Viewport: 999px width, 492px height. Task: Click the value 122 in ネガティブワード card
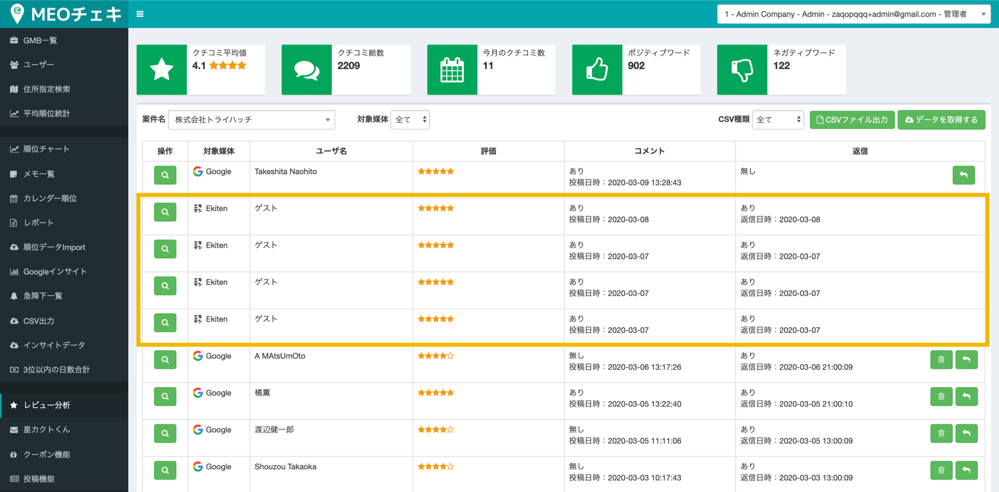coord(782,66)
